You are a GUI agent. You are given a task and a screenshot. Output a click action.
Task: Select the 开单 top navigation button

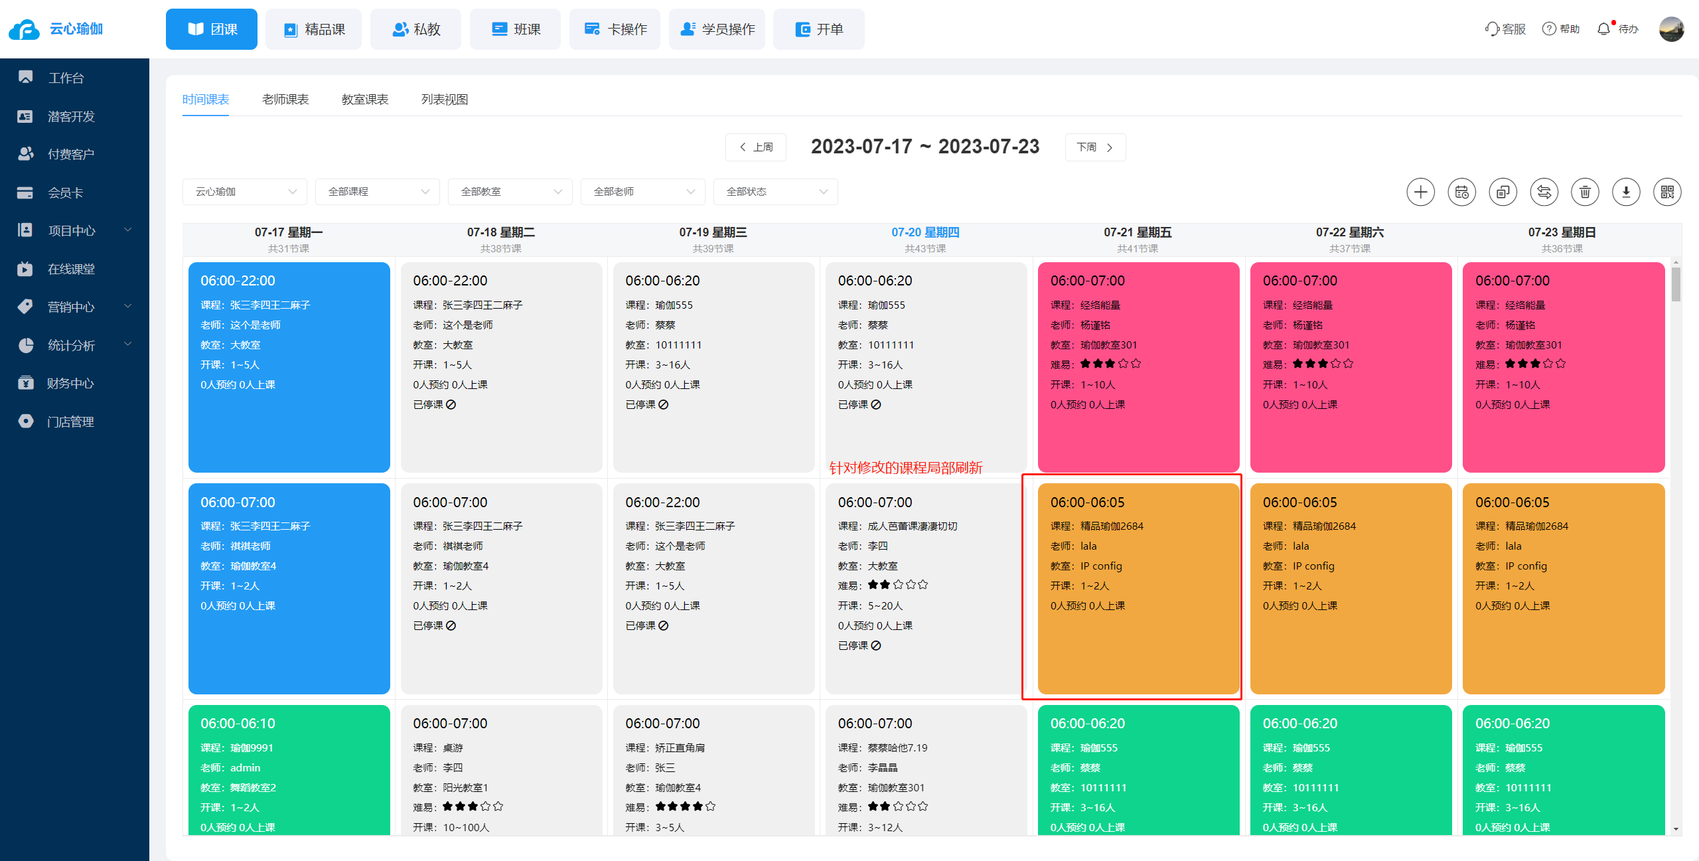coord(819,29)
